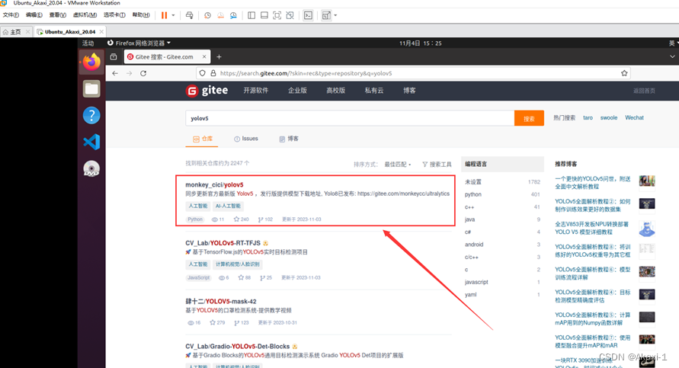This screenshot has height=368, width=679.
Task: Open the 帮助(H) menu in VMware
Action: tap(141, 14)
